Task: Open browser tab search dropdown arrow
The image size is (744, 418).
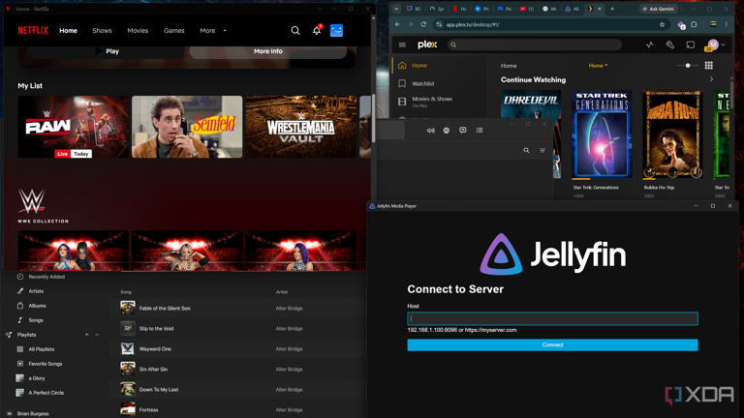Action: pos(396,9)
